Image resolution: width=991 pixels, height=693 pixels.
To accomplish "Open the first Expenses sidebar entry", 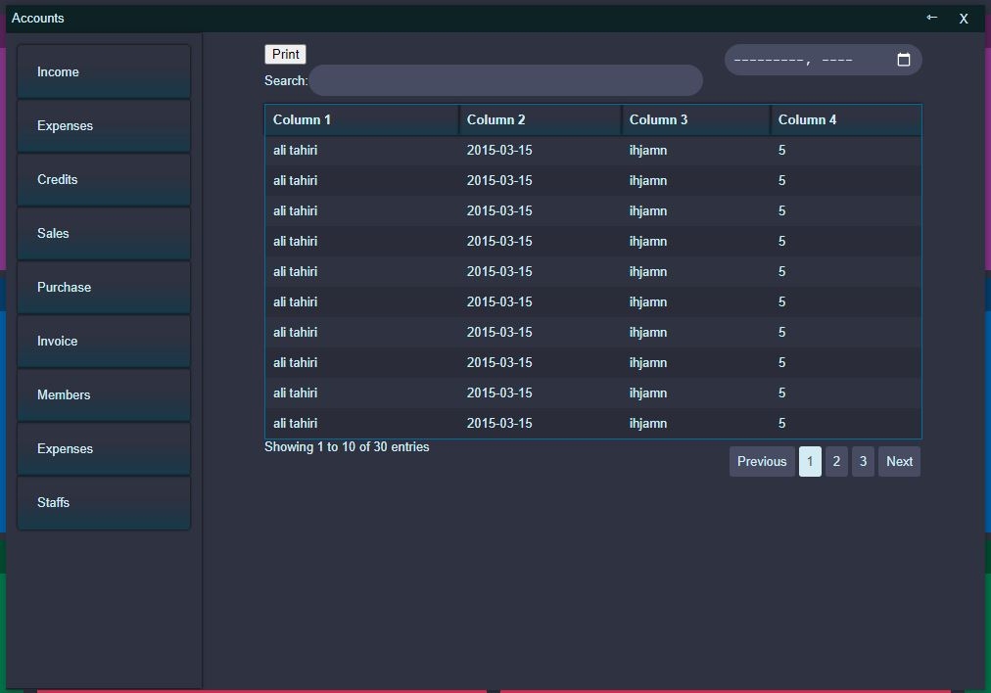I will (103, 125).
